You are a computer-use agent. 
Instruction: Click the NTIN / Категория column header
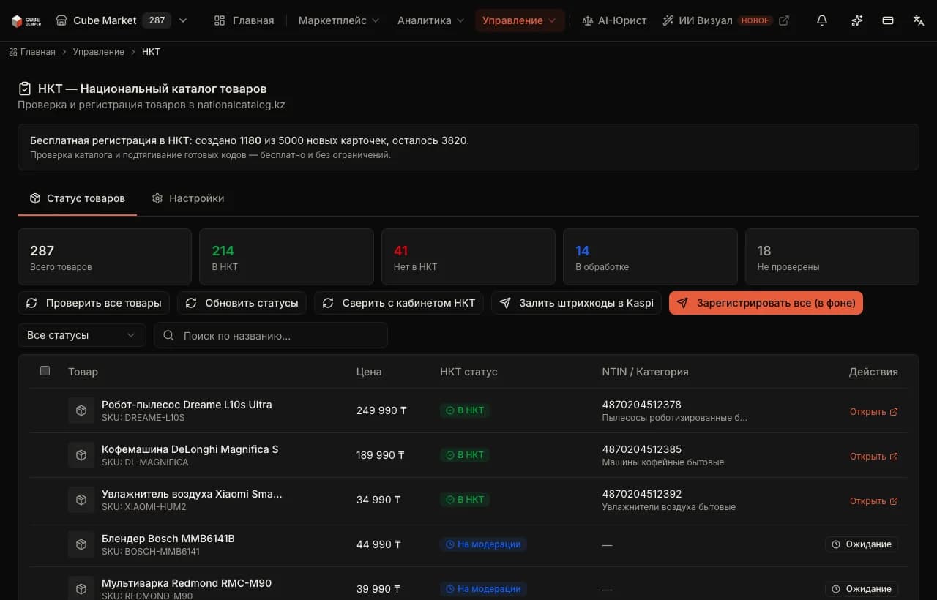click(645, 372)
